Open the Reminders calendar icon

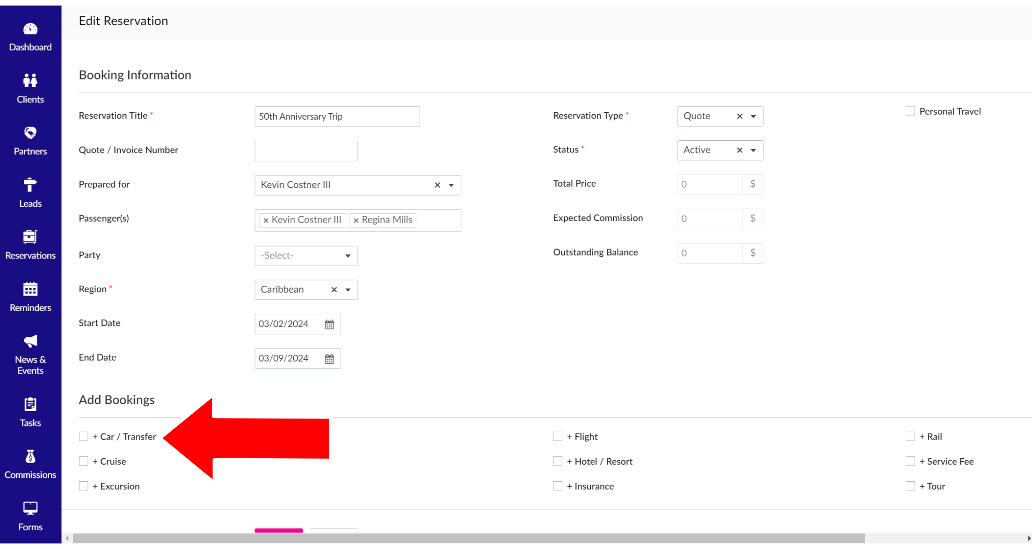(x=30, y=289)
